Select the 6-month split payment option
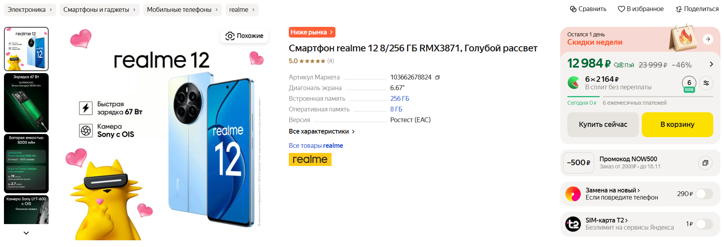The height and width of the screenshot is (247, 724). point(689,84)
